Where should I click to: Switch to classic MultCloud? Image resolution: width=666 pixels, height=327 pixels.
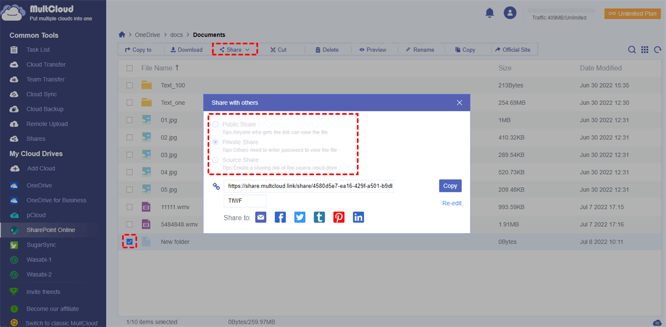tap(61, 323)
